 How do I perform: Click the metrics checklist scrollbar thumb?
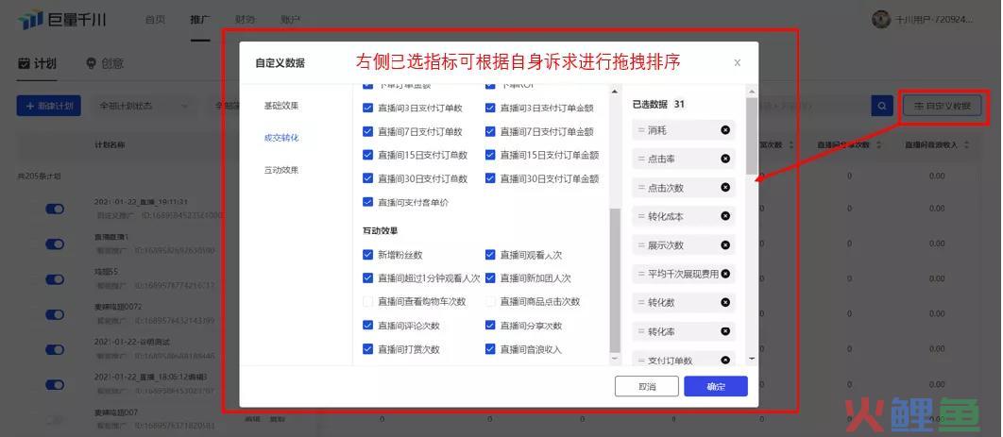615,281
